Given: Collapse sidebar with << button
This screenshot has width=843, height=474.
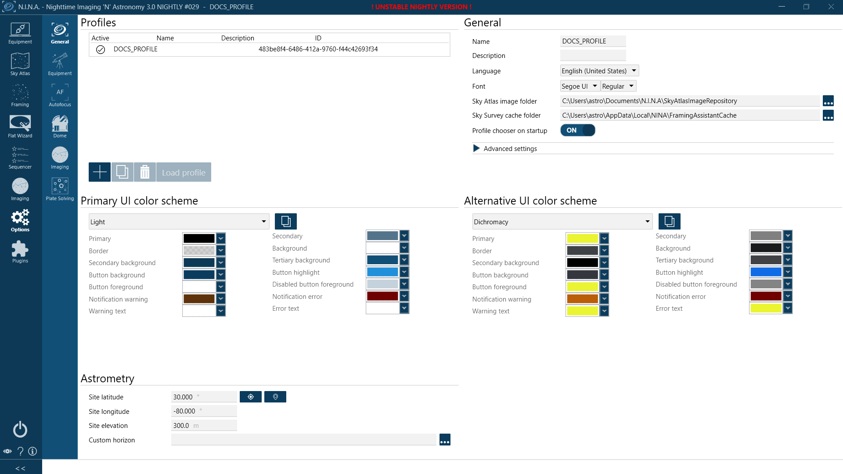Looking at the screenshot, I should pos(20,468).
